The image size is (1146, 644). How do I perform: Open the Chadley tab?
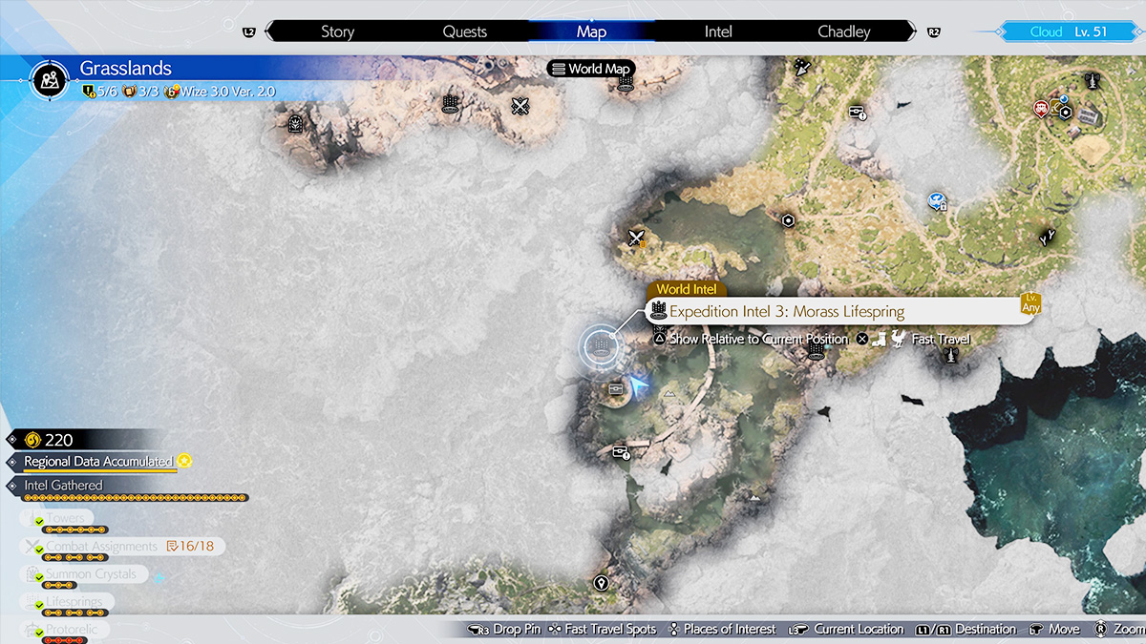click(844, 31)
